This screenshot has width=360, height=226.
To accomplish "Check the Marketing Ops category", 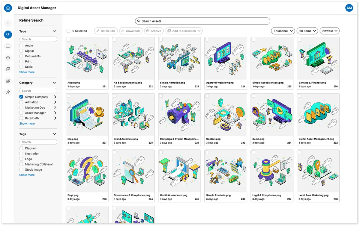I will click(21, 107).
